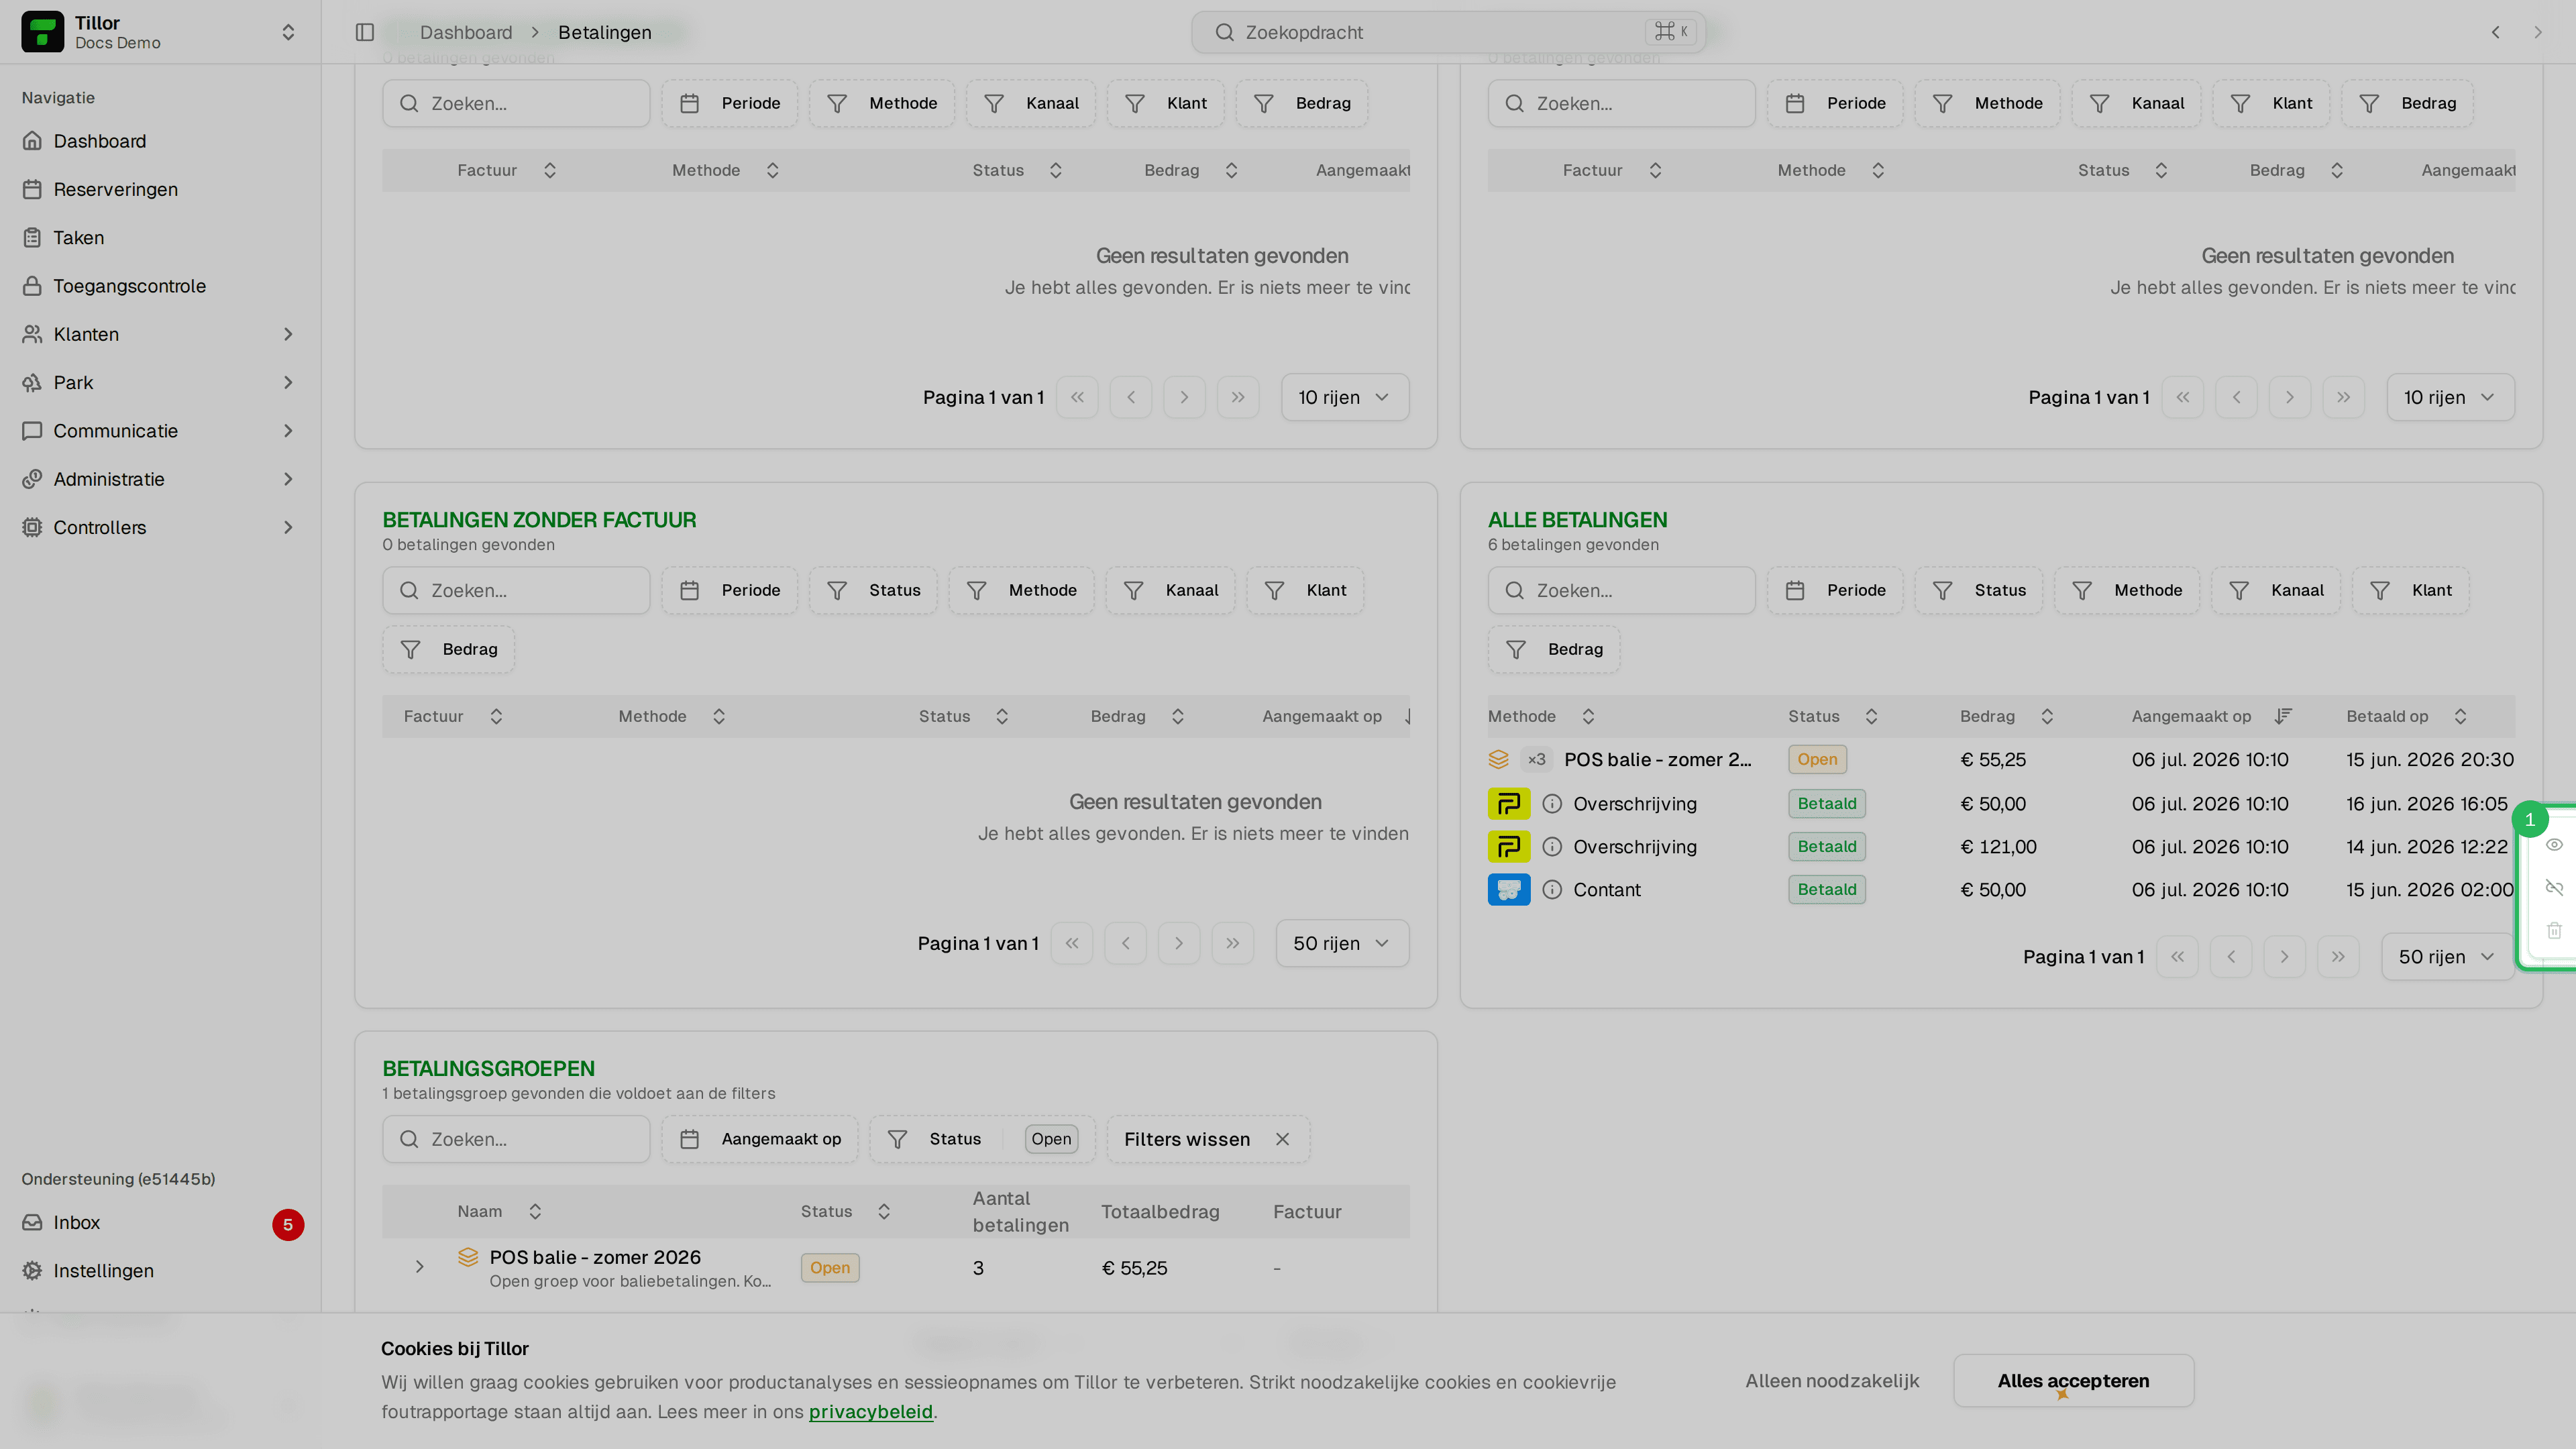Click Zoeken field in Betalingsgroepen
The width and height of the screenshot is (2576, 1449).
pyautogui.click(x=516, y=1139)
